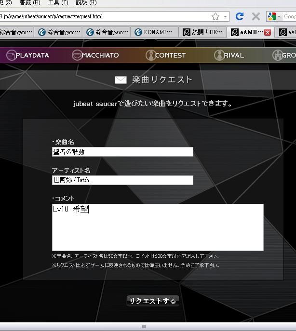The height and width of the screenshot is (331, 296).
Task: Open the RIVAL navigation item
Action: 229,55
